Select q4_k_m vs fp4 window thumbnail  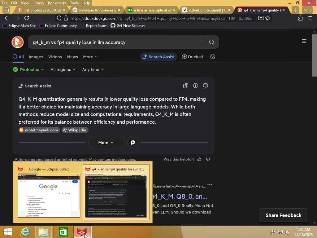pos(116,192)
